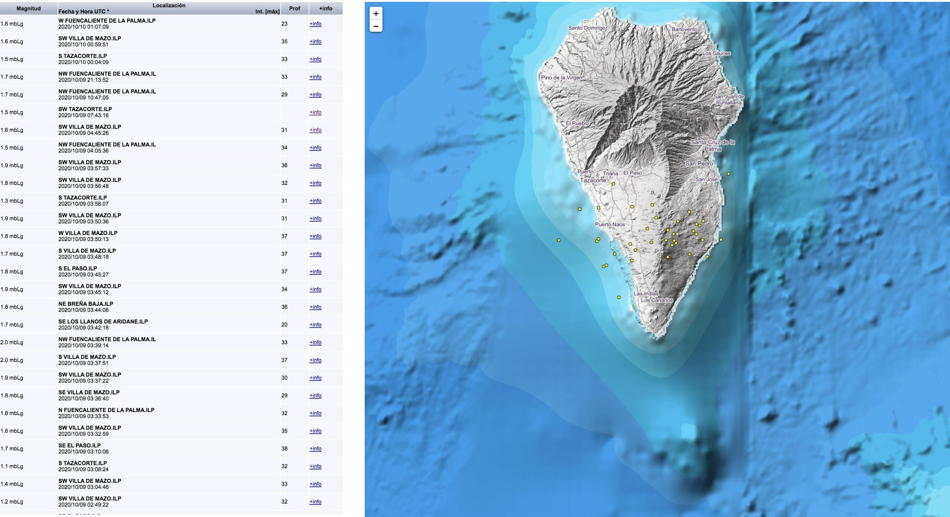950x517 pixels.
Task: Open +info for the 2.0 mbLg NW Fuencaliente event
Action: [315, 342]
